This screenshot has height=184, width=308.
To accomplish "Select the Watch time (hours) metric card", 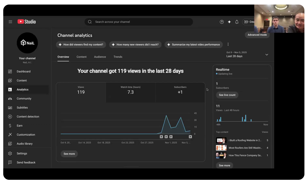I will 130,92.
